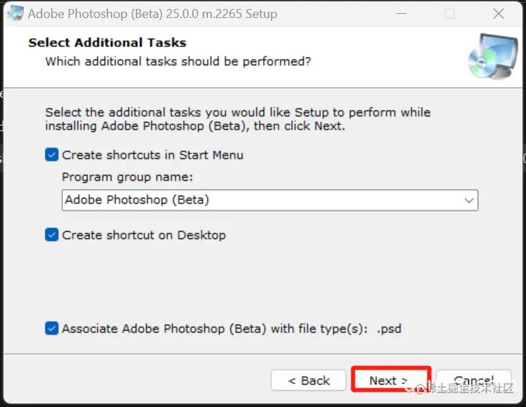Minimize the Setup window
The image size is (526, 407).
point(401,13)
